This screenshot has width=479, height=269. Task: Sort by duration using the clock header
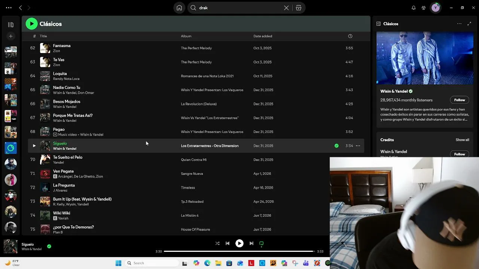point(350,36)
